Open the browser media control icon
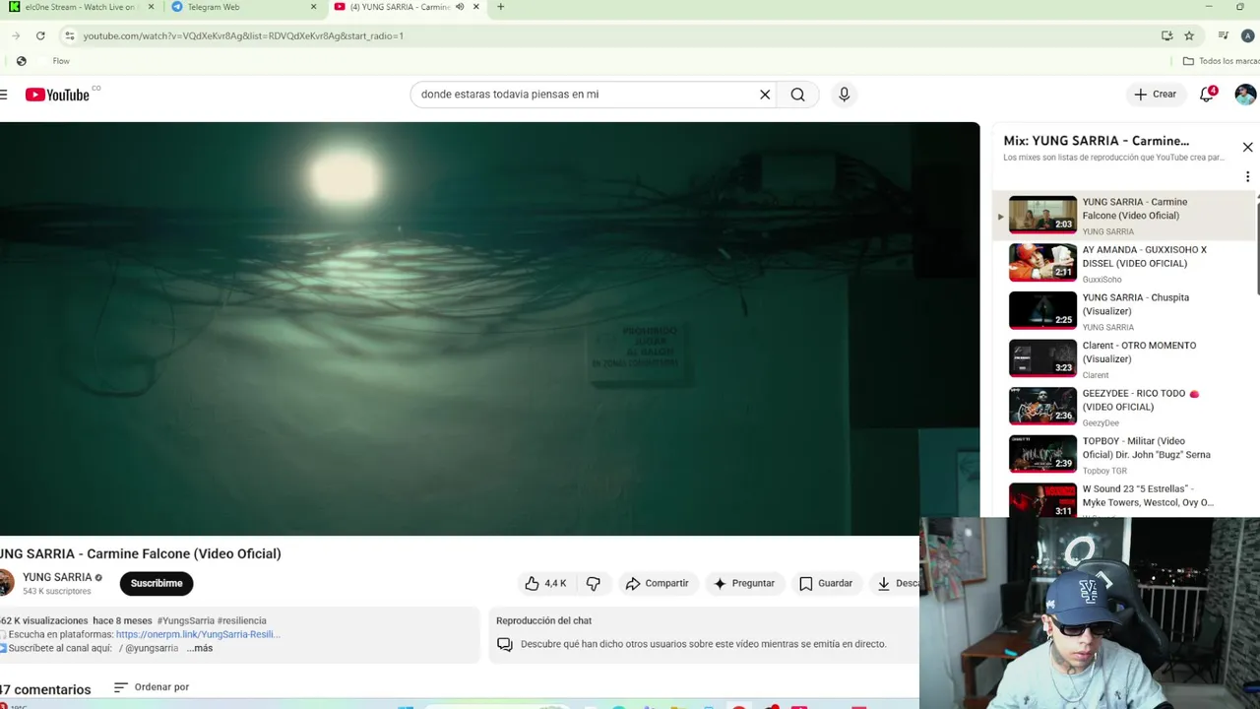Screen dimensions: 1260x709 pos(1224,35)
